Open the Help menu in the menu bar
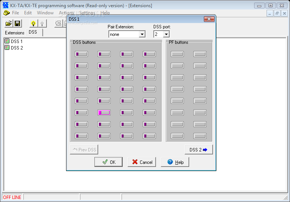 click(105, 13)
